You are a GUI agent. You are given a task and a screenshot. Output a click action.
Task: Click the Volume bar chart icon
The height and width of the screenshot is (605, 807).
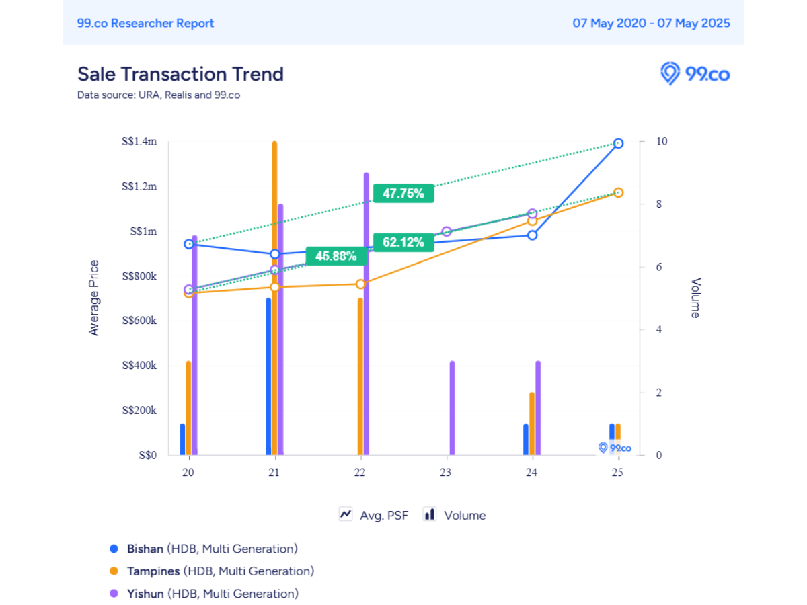430,515
